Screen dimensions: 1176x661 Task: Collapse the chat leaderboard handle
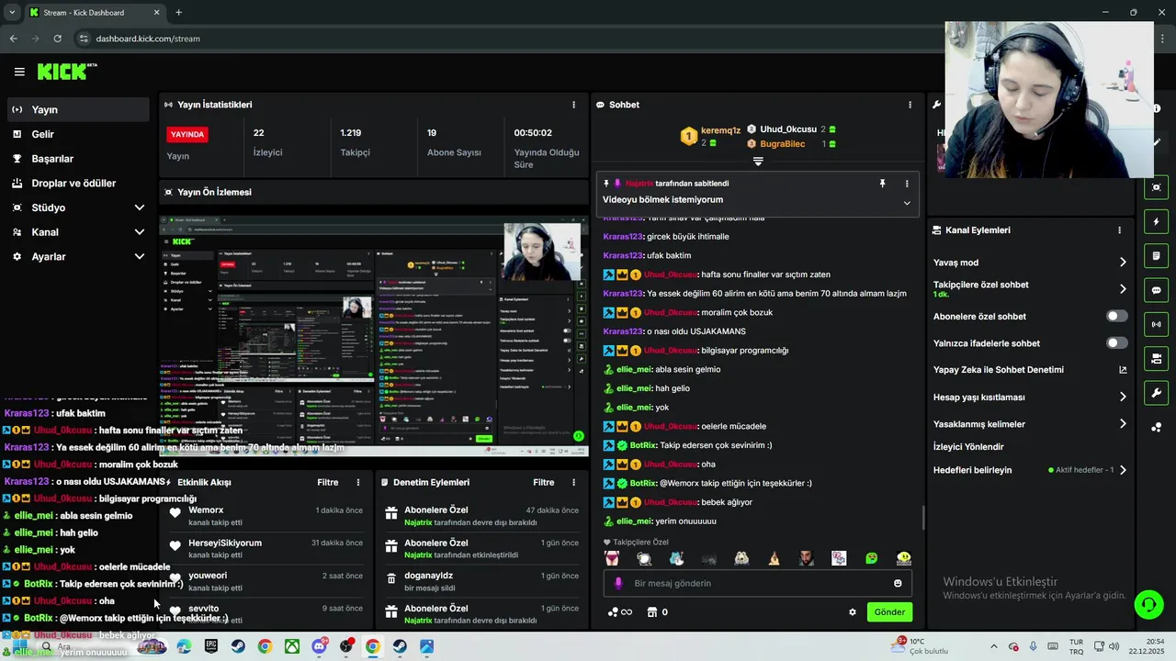(x=758, y=161)
